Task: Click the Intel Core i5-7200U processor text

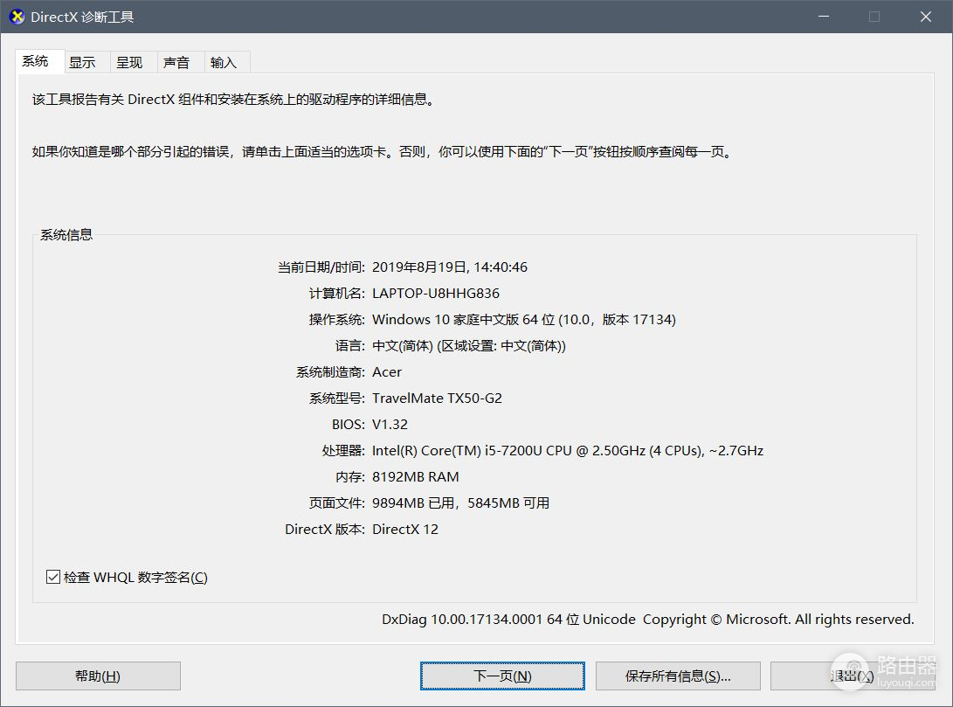Action: click(567, 451)
